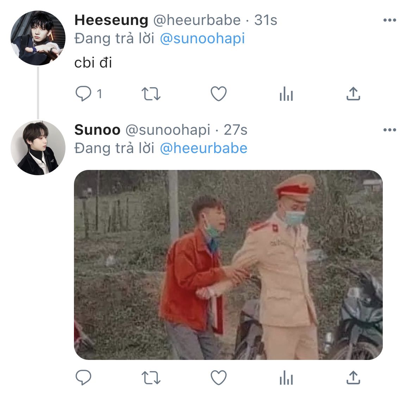View analytics for Heeseung's tweet
This screenshot has width=412, height=393.
(x=286, y=94)
